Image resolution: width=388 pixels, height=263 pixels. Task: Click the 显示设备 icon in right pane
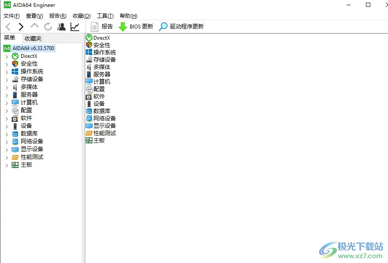89,126
